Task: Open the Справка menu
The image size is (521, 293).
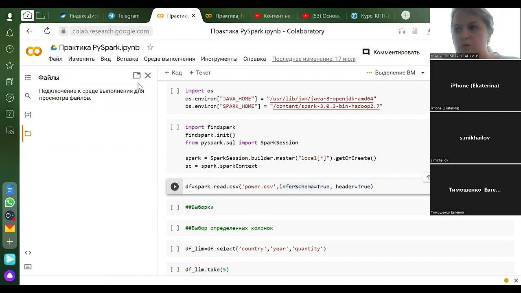Action: pyautogui.click(x=254, y=59)
